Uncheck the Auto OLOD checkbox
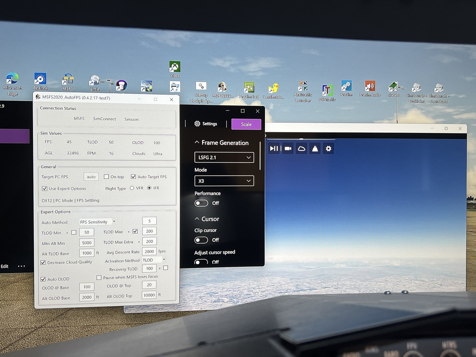The width and height of the screenshot is (476, 357). (x=43, y=279)
